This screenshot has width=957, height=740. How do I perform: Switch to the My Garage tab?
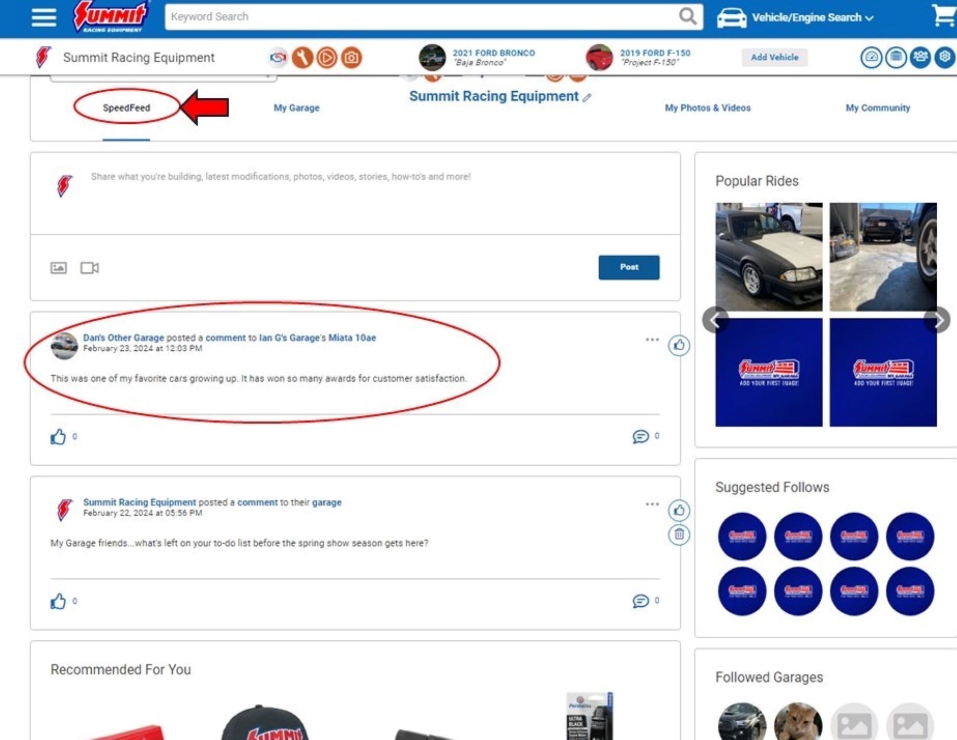click(x=297, y=108)
